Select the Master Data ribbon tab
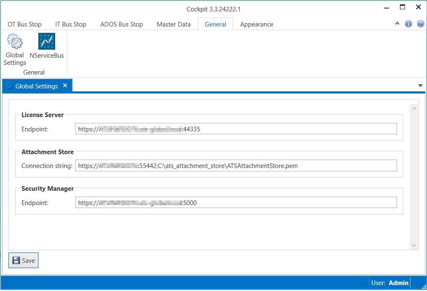The width and height of the screenshot is (427, 291). [x=173, y=24]
